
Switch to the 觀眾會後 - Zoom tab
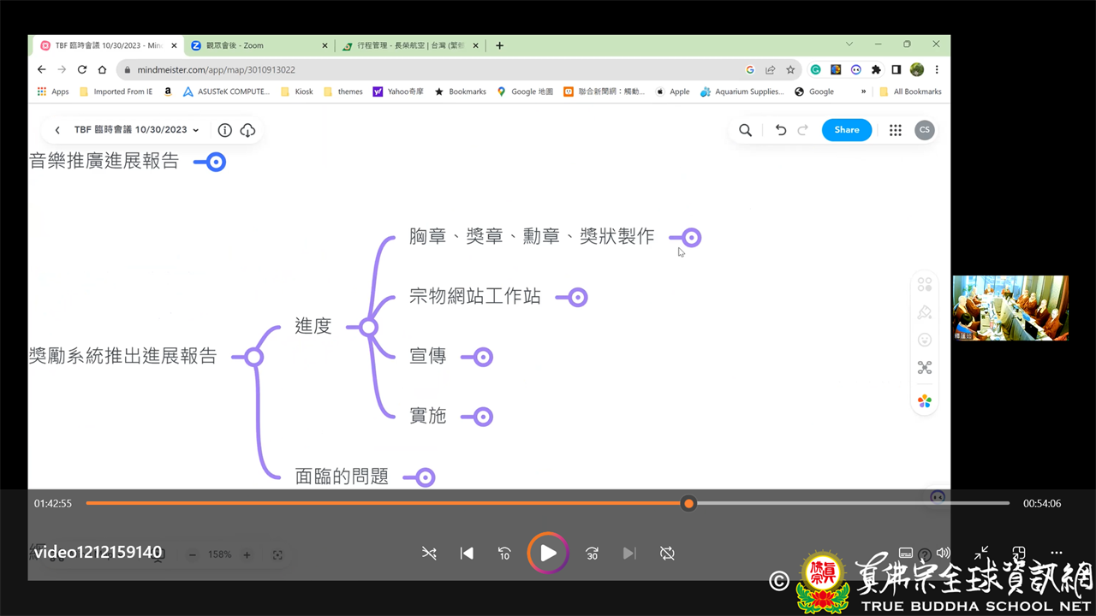pyautogui.click(x=257, y=45)
